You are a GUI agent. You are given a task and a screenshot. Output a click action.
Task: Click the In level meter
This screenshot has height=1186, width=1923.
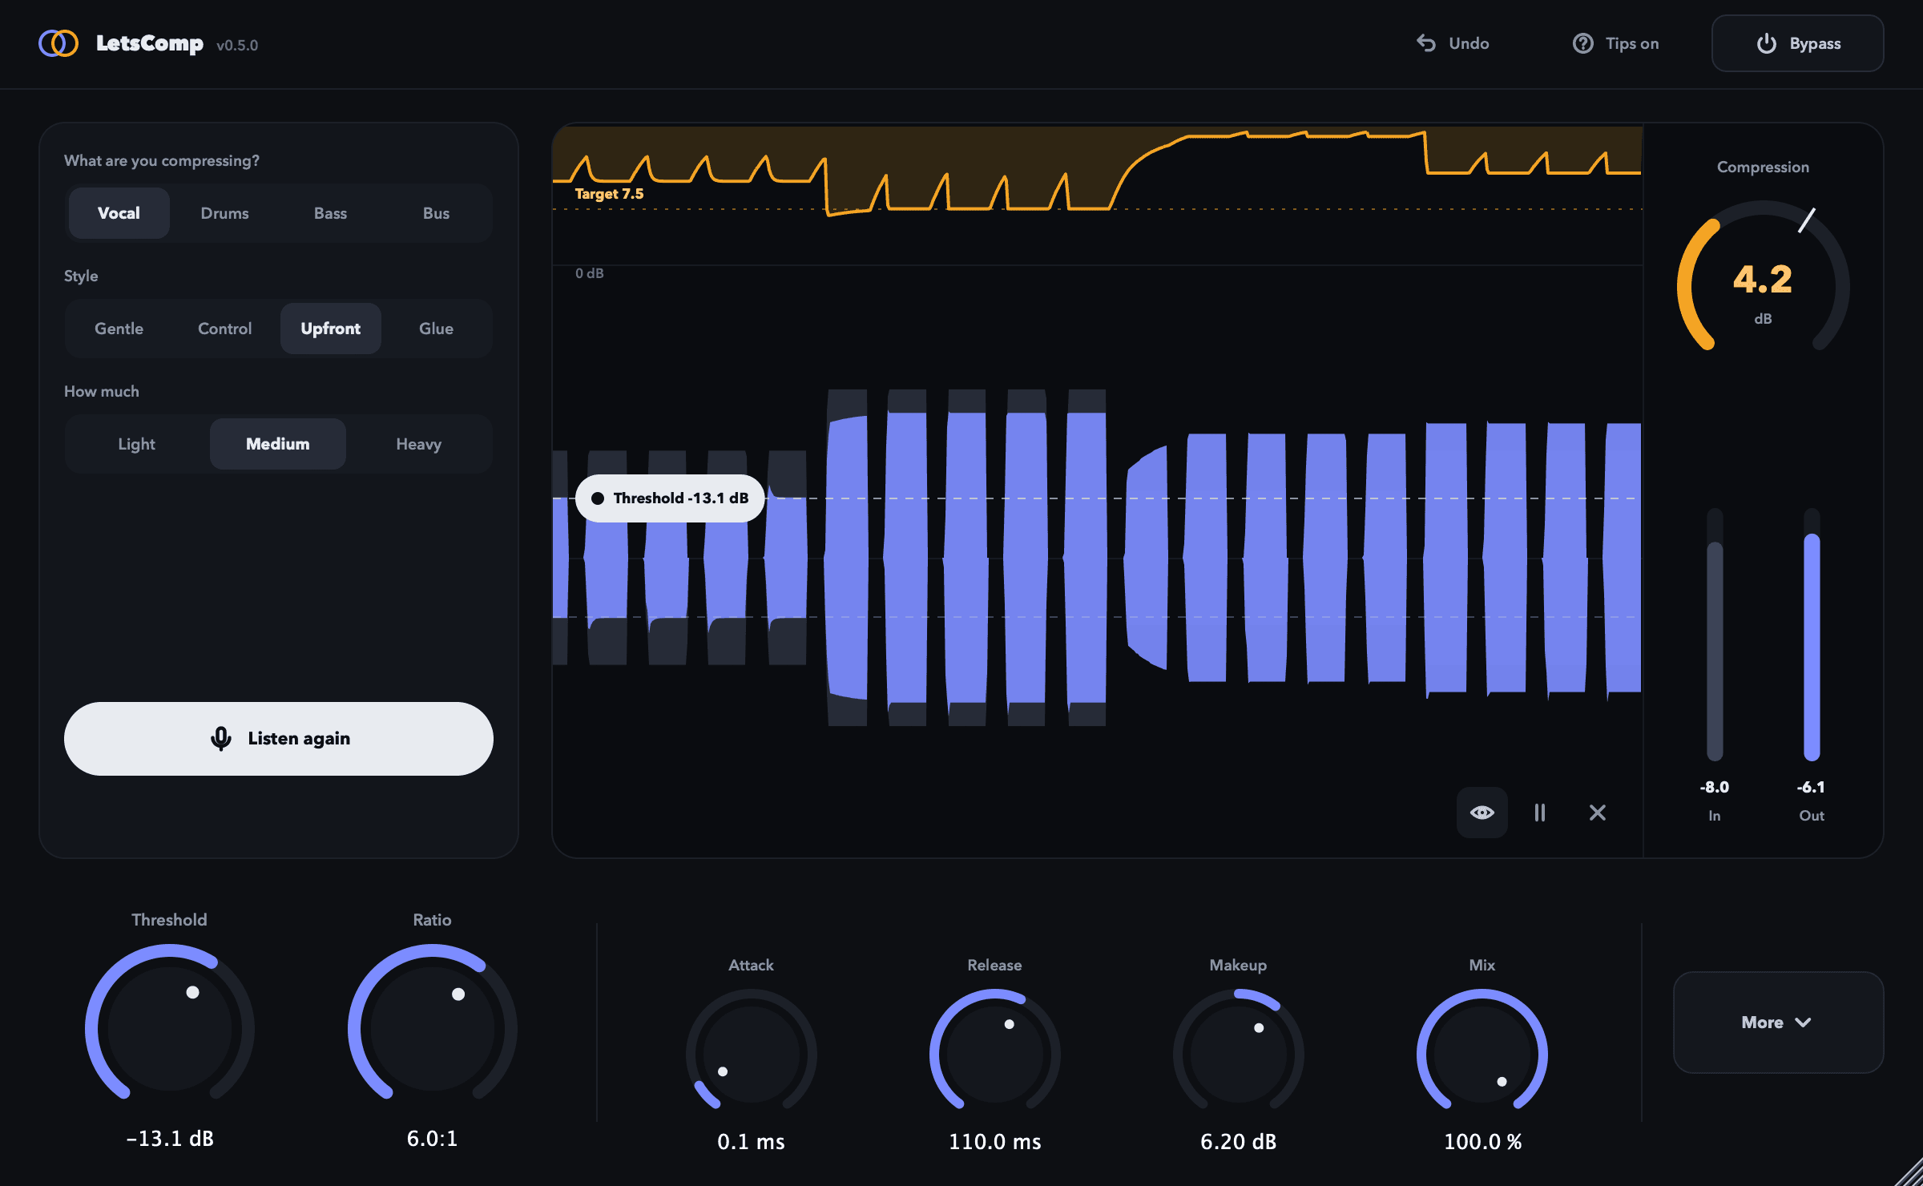coord(1715,635)
